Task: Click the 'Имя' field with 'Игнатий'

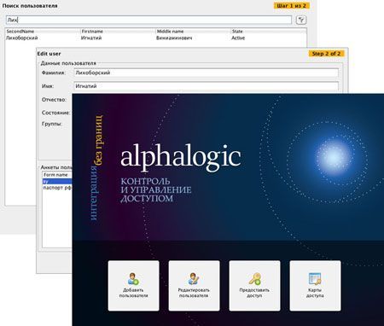Action: pos(207,86)
